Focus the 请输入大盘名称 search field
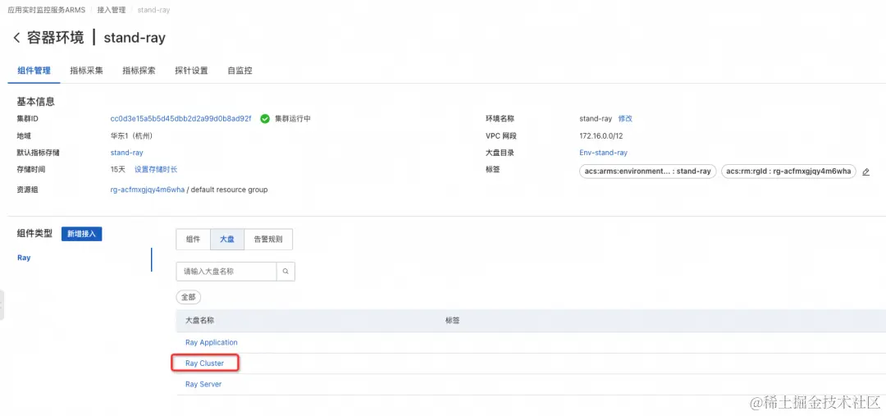This screenshot has width=886, height=416. 226,272
